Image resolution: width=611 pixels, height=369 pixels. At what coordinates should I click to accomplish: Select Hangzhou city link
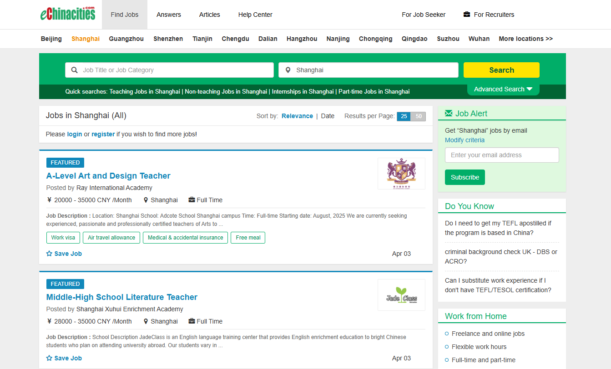tap(302, 39)
